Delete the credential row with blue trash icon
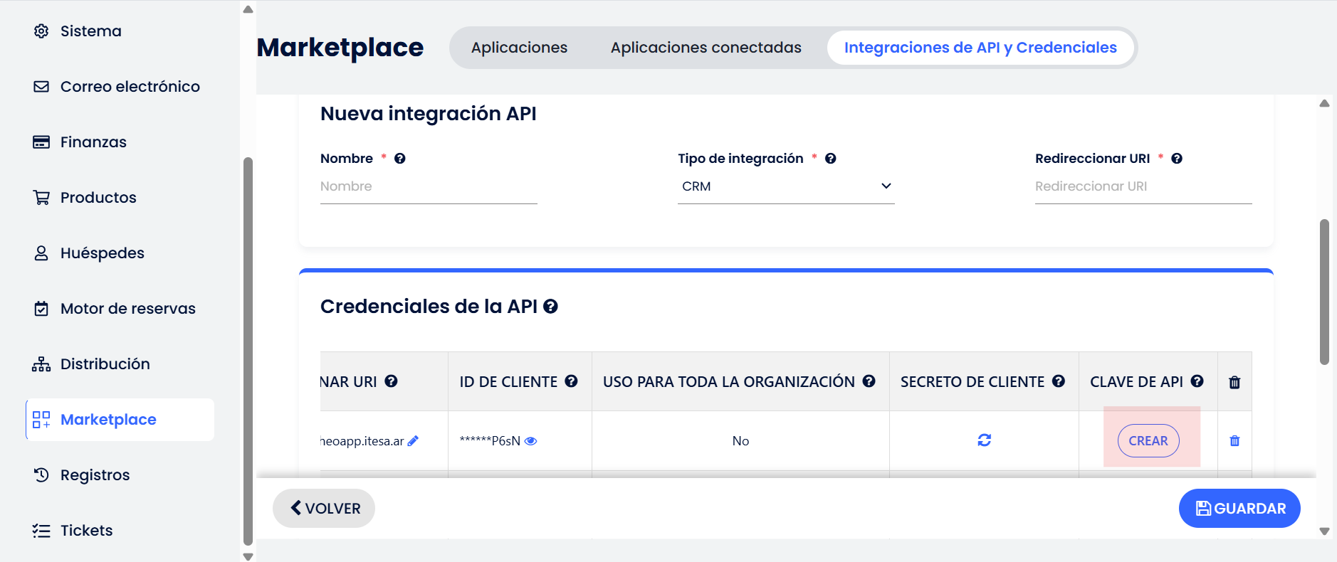This screenshot has width=1337, height=562. [1234, 441]
